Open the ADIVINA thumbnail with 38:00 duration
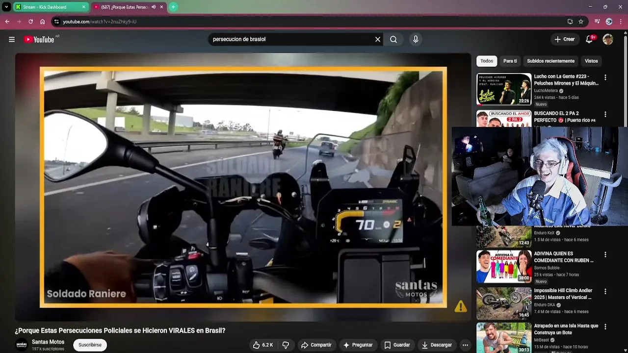Image resolution: width=628 pixels, height=353 pixels. [x=504, y=266]
